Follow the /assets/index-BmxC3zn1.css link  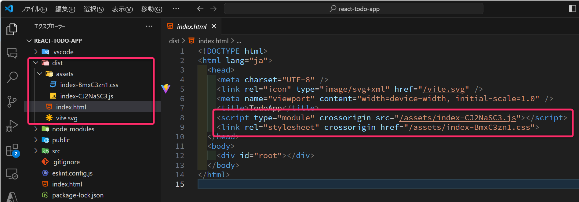tap(469, 127)
